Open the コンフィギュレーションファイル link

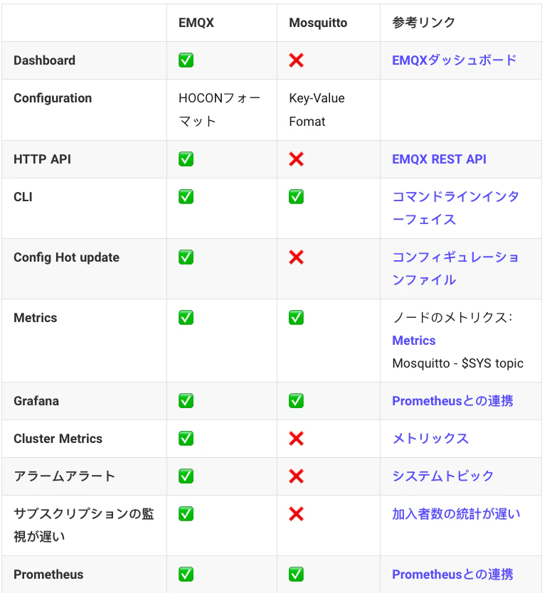click(455, 269)
